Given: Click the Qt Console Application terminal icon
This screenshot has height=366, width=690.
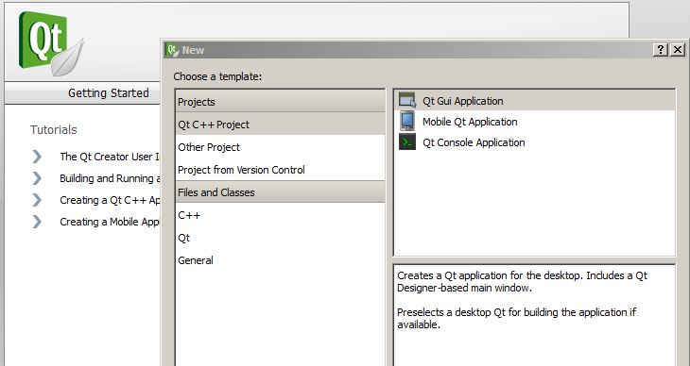Looking at the screenshot, I should 407,141.
